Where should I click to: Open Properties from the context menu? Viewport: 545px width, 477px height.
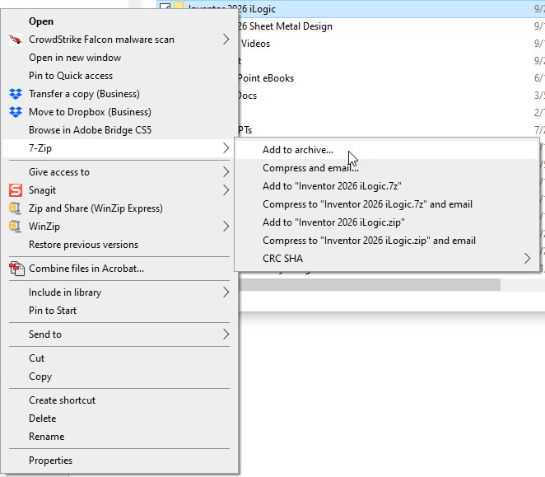120,461
